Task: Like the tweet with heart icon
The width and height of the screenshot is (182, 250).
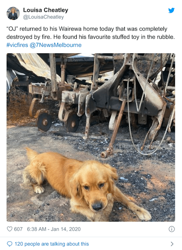Action: tap(9, 229)
